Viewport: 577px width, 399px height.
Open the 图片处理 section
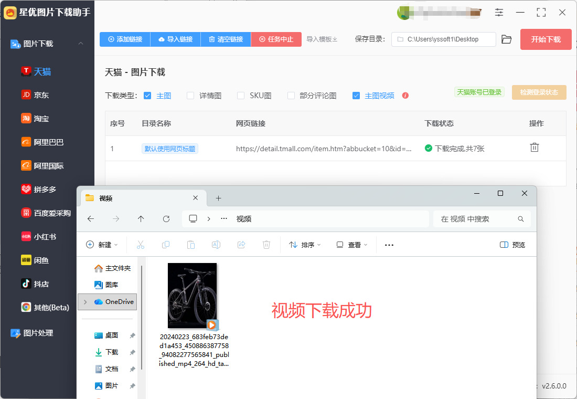point(32,333)
